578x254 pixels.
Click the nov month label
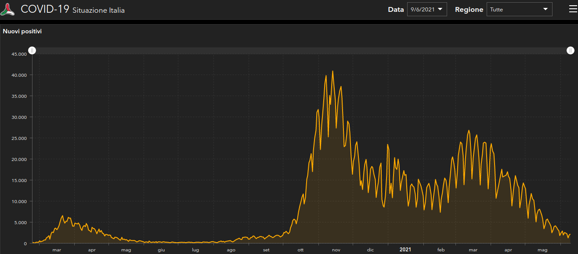pos(336,250)
